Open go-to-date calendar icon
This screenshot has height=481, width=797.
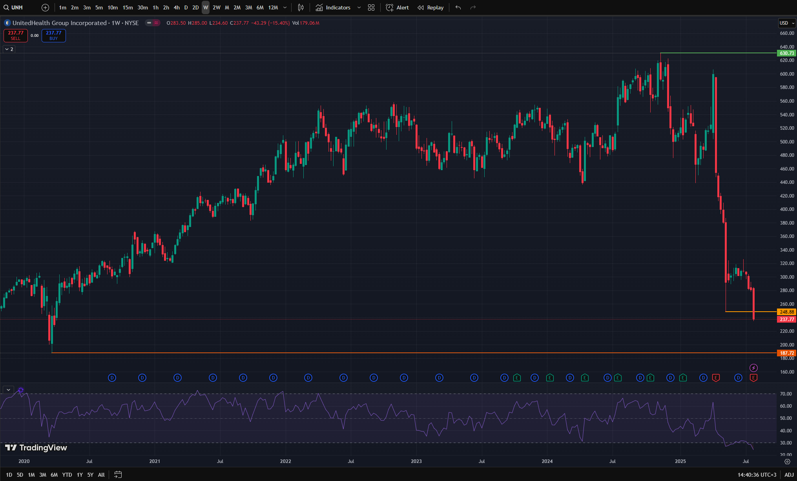[118, 475]
